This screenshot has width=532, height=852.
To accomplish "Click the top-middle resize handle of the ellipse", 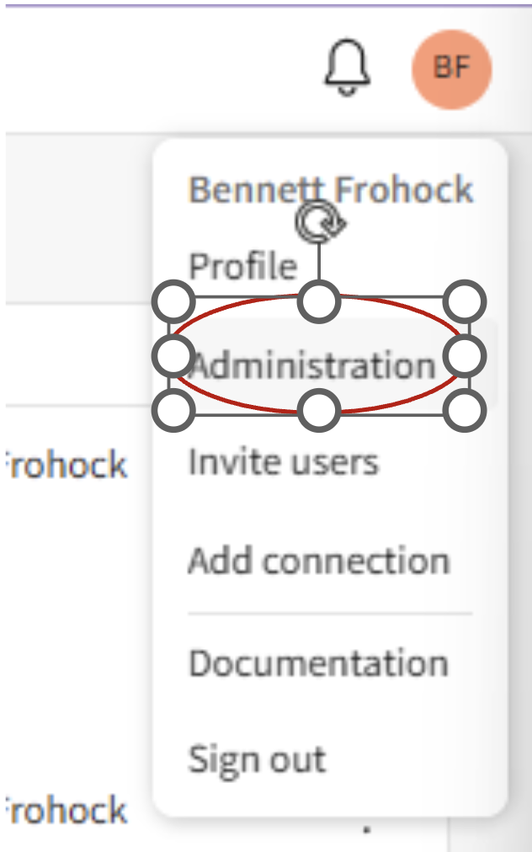I will pos(320,301).
